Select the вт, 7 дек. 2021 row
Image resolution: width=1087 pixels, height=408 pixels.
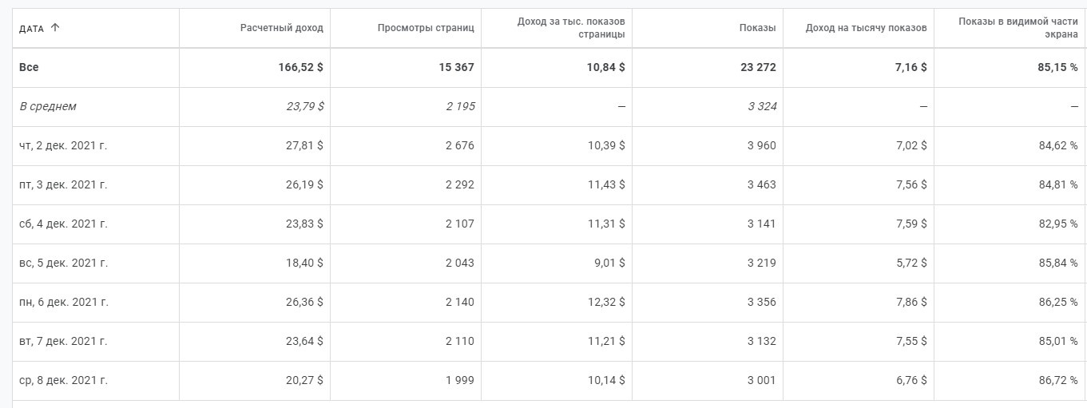tap(63, 341)
